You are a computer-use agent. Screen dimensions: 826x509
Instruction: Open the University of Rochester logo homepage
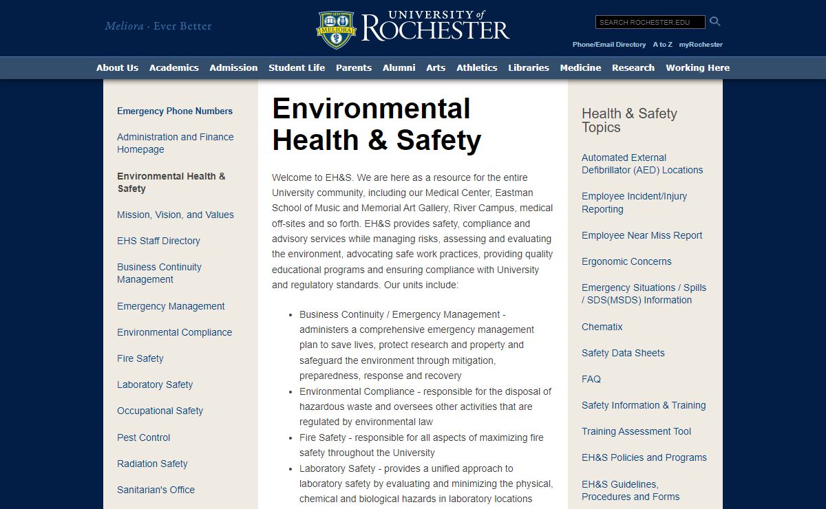pos(413,29)
